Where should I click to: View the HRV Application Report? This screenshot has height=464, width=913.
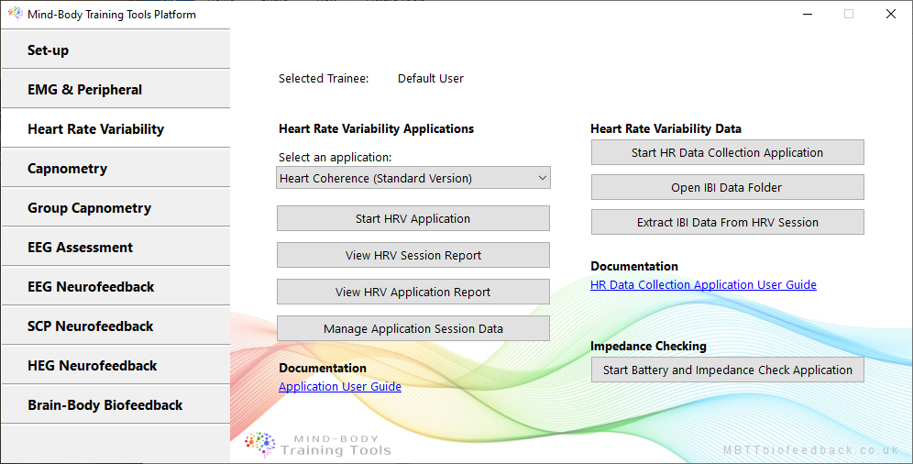pyautogui.click(x=412, y=292)
